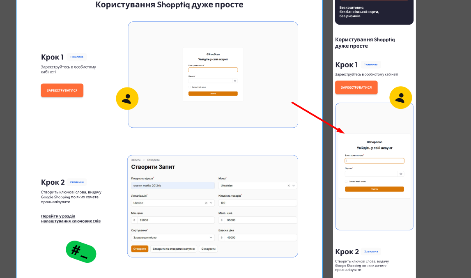Click the email field in desktop login
471x278 pixels.
tap(213, 70)
